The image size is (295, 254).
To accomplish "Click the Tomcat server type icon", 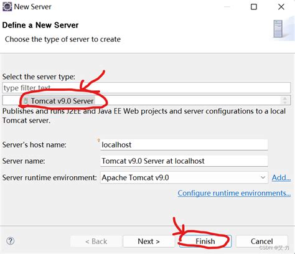I will point(26,101).
